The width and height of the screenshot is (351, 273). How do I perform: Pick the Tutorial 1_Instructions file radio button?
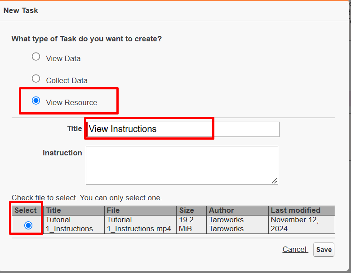[x=28, y=225]
